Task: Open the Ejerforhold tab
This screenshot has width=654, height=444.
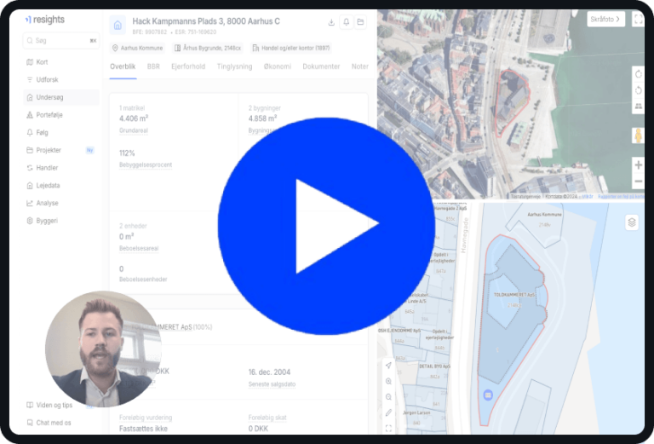Action: point(188,66)
